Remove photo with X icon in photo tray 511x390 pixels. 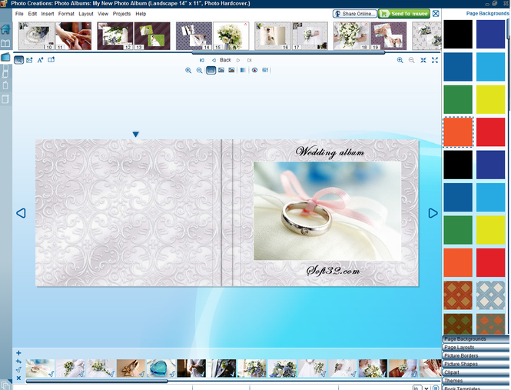[18, 378]
